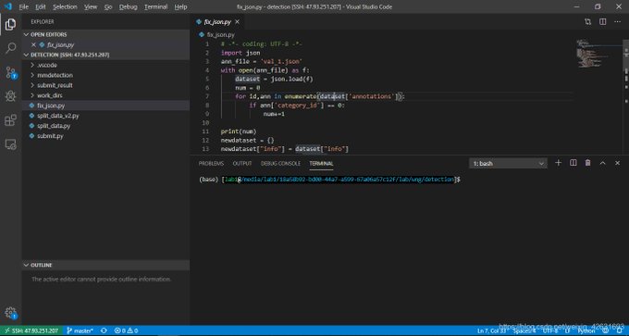
Task: Open the Remote Explorer icon
Action: (x=10, y=144)
